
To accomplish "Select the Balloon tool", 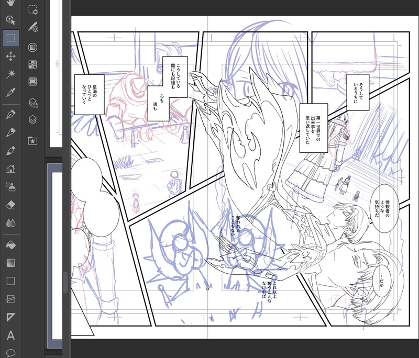I will (x=10, y=353).
